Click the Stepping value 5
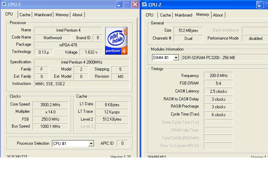The width and height of the screenshot is (268, 176). click(120, 69)
